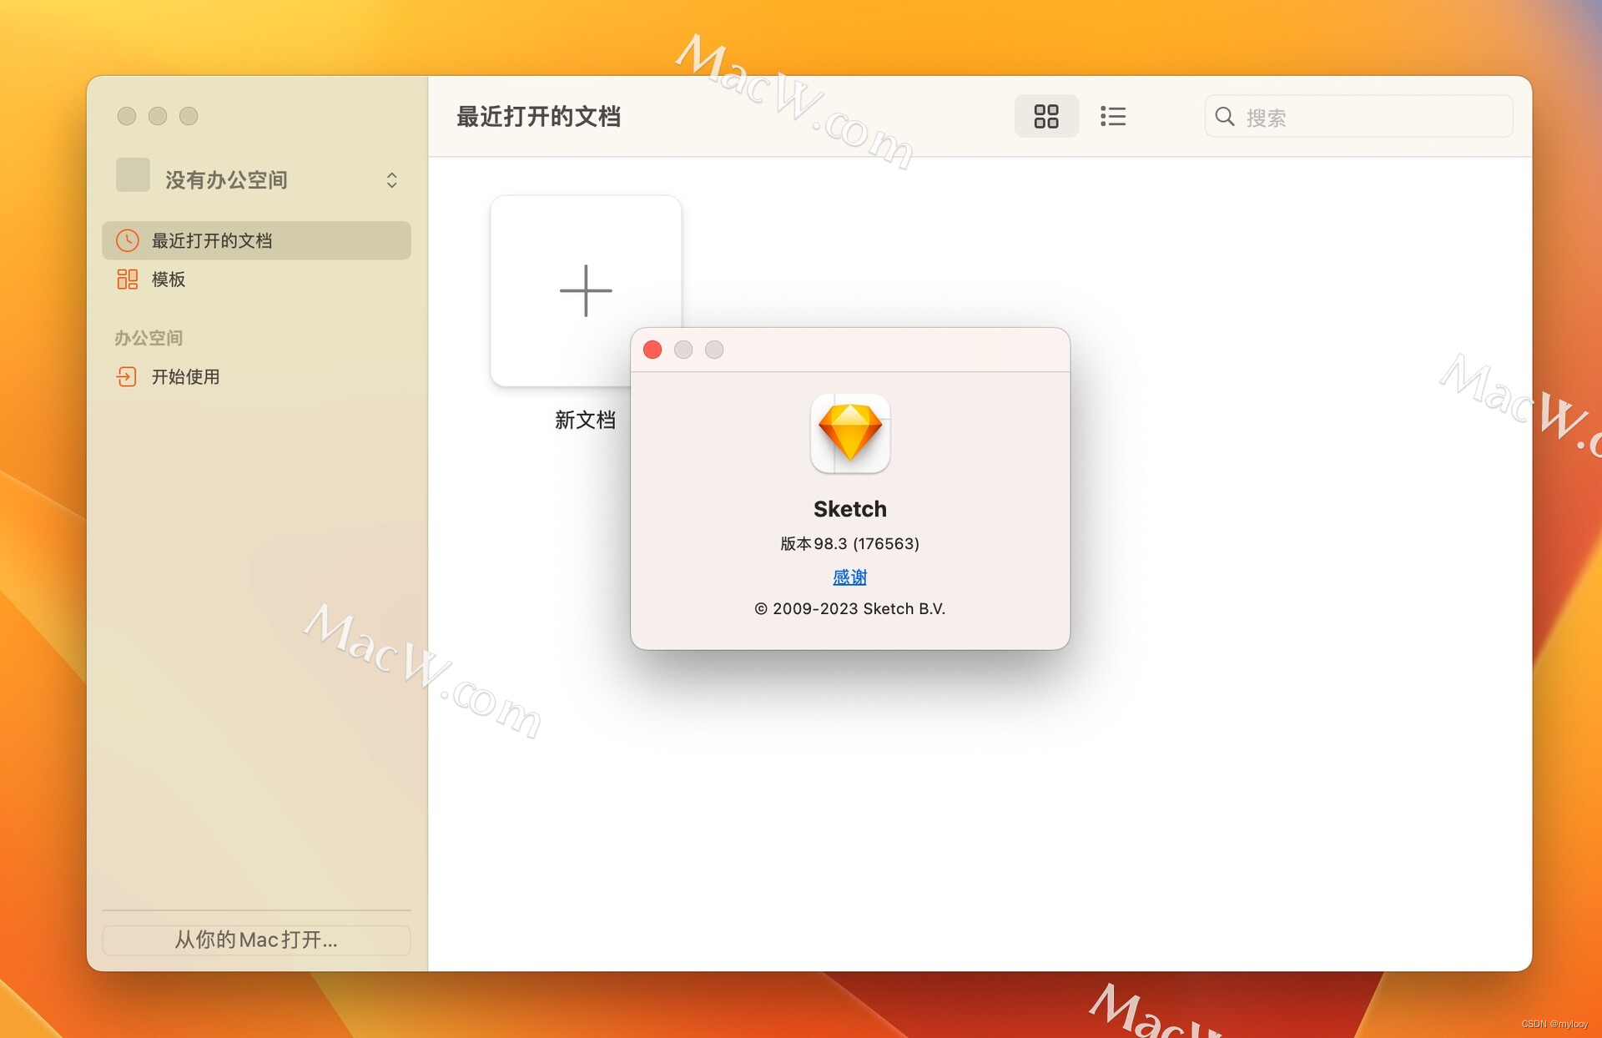
Task: Click the sign-in arrow icon beside 开始使用
Action: tap(127, 377)
